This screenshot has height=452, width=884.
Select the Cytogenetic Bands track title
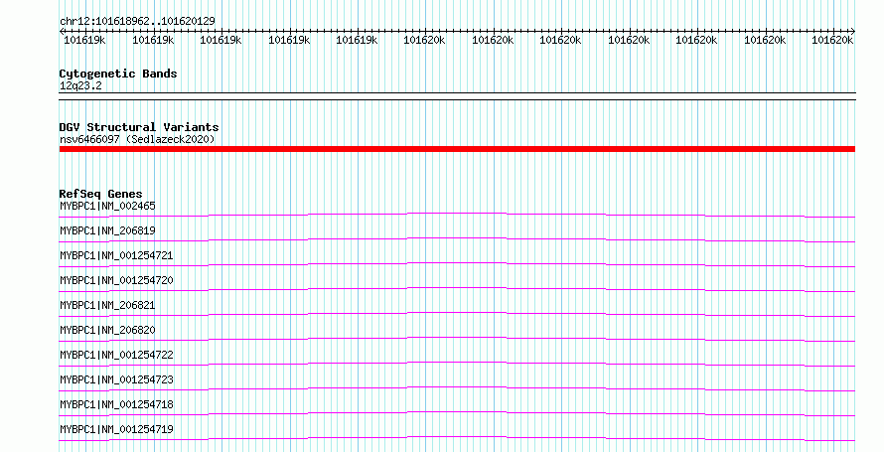(118, 74)
